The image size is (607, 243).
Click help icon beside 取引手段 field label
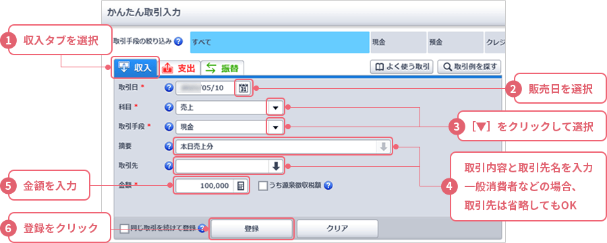tap(169, 127)
